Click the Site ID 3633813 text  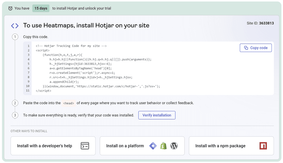(x=260, y=23)
